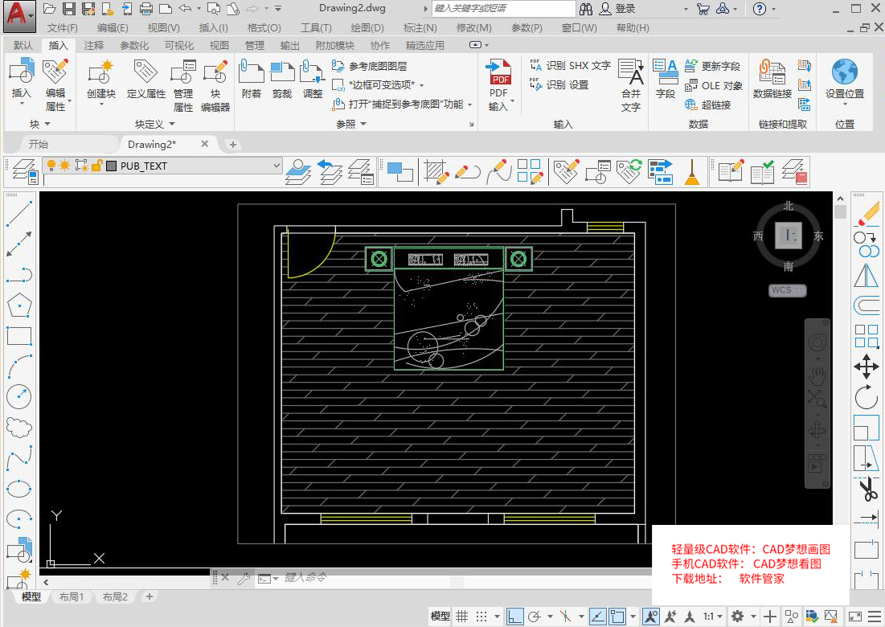Click the 参考底图图层 button

pos(369,66)
